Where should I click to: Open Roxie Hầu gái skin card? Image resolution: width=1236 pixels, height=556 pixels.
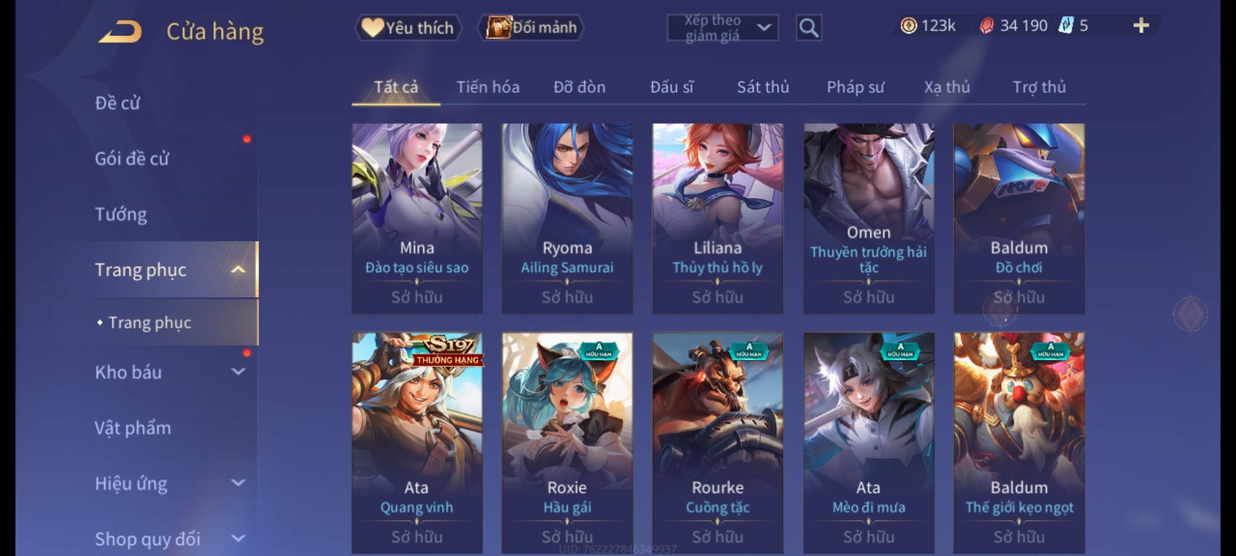tap(567, 443)
